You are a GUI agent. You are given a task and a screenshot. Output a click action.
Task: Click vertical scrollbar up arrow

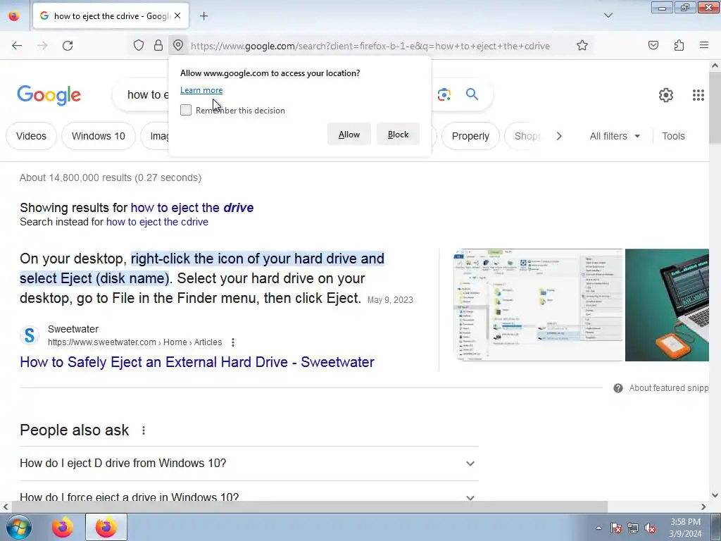click(715, 66)
